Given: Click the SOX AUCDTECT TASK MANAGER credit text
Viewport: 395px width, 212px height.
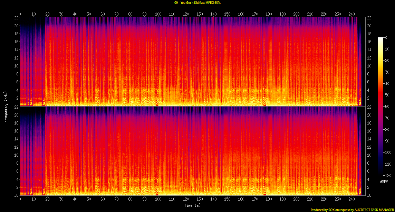Looking at the screenshot, I should pos(352,210).
